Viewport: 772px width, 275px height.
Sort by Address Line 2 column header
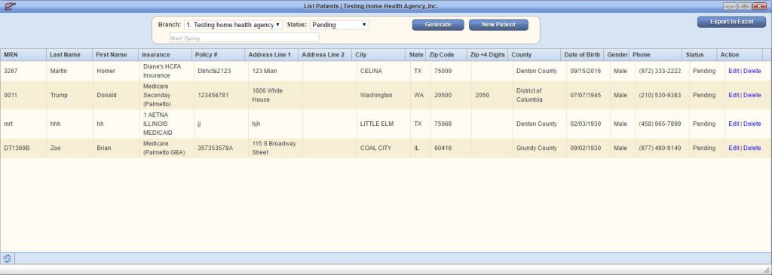pyautogui.click(x=324, y=54)
